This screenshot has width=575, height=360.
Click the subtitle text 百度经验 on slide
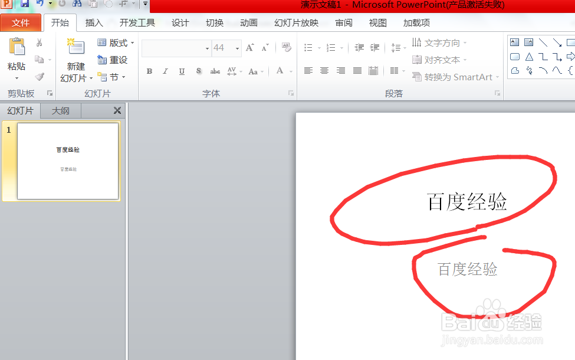coord(468,269)
